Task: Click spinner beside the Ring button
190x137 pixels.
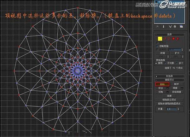Action: 168,57
